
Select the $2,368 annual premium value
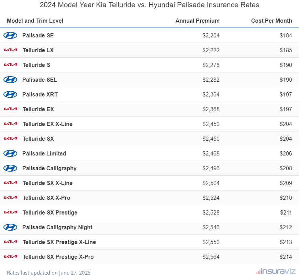tap(211, 109)
